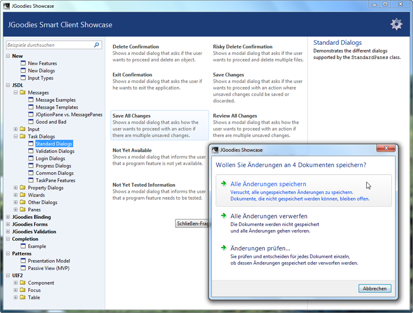413x313 pixels.
Task: Click the Panes folder icon
Action: 23,210
